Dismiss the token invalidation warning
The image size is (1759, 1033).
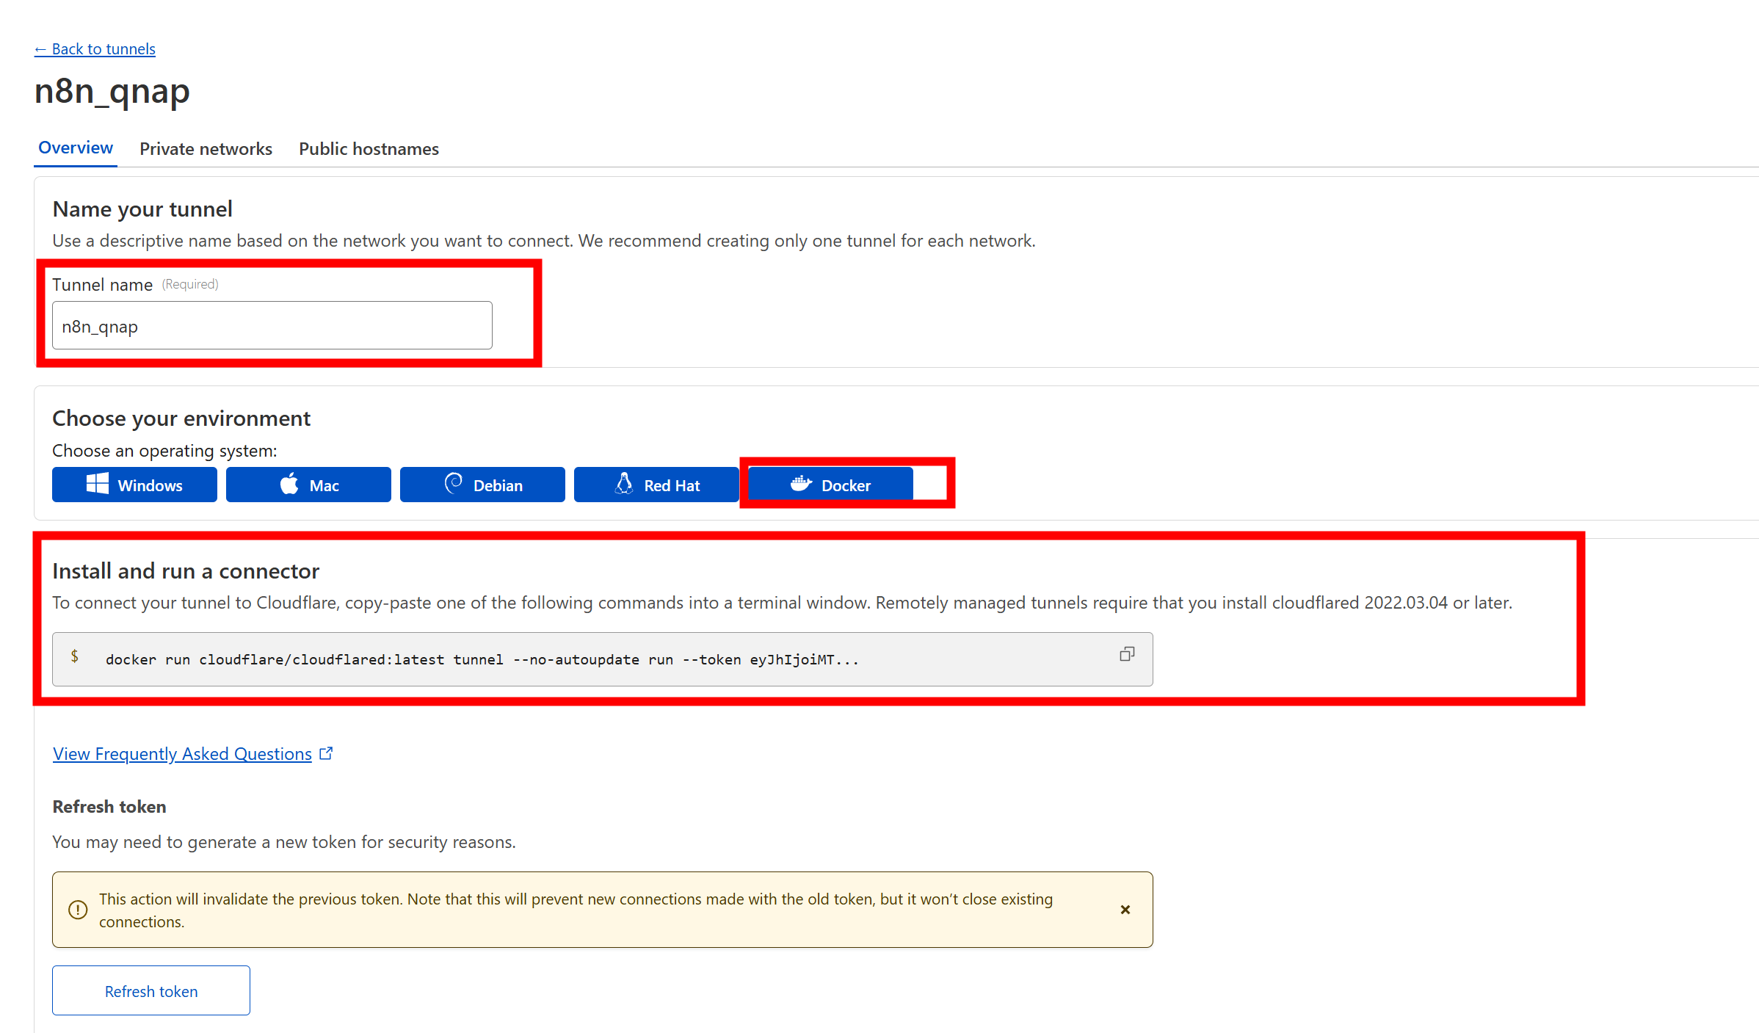click(x=1125, y=910)
